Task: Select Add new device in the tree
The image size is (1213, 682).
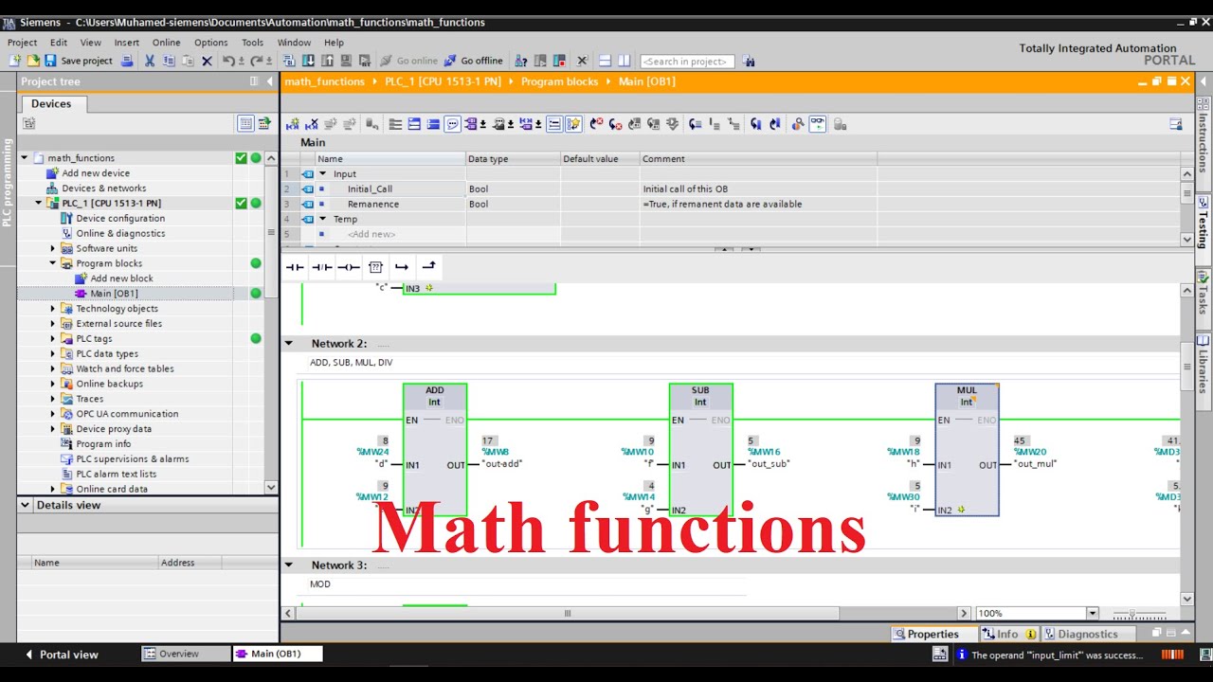Action: [96, 173]
